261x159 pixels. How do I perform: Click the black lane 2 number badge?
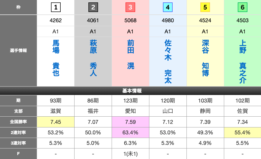point(93,7)
